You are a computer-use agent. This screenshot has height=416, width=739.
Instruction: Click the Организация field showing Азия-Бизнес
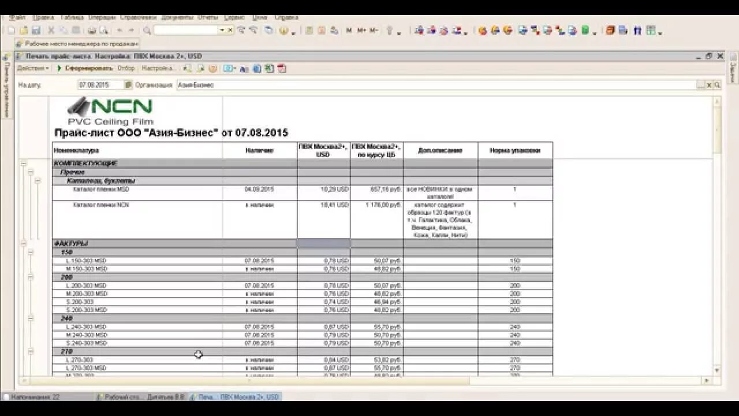[436, 85]
